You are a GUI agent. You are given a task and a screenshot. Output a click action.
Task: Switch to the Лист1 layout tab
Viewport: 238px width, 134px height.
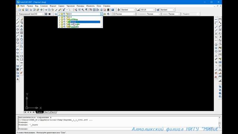tap(46, 112)
